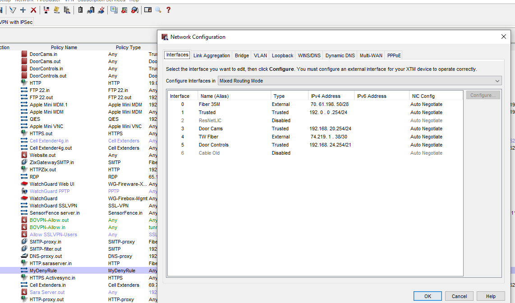Click the blue plus Add Policy icon
Image resolution: width=515 pixels, height=303 pixels.
pos(23,10)
